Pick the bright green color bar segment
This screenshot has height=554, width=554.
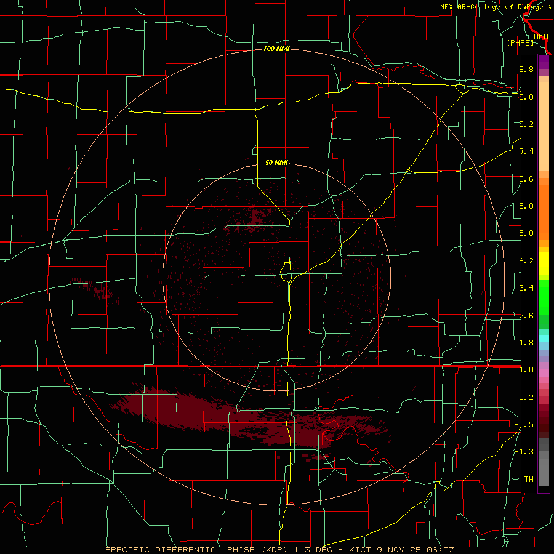click(x=544, y=297)
